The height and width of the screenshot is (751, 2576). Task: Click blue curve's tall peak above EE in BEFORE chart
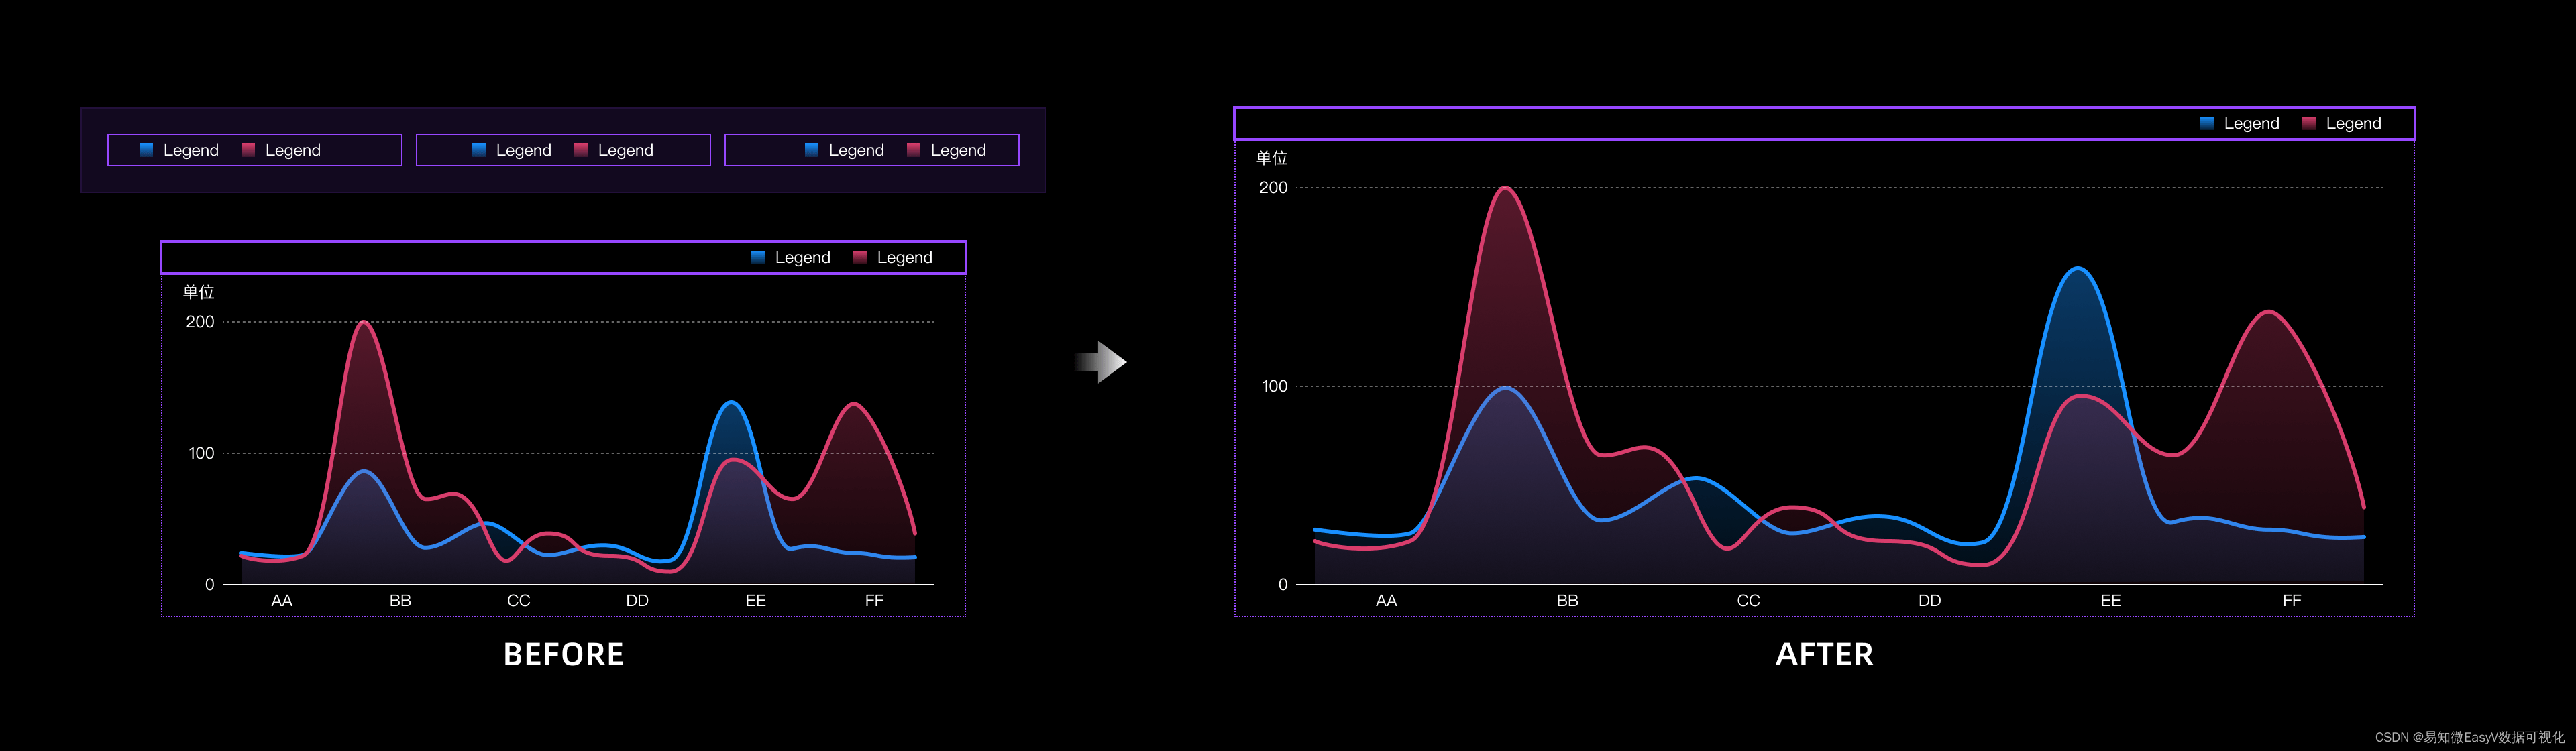point(732,402)
